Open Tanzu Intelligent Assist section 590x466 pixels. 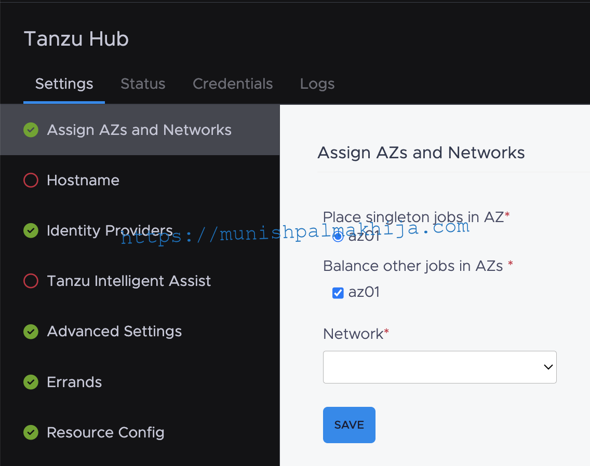point(140,281)
